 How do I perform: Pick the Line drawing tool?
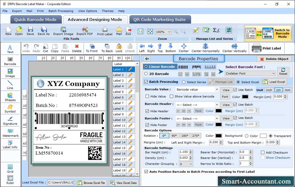point(10,85)
